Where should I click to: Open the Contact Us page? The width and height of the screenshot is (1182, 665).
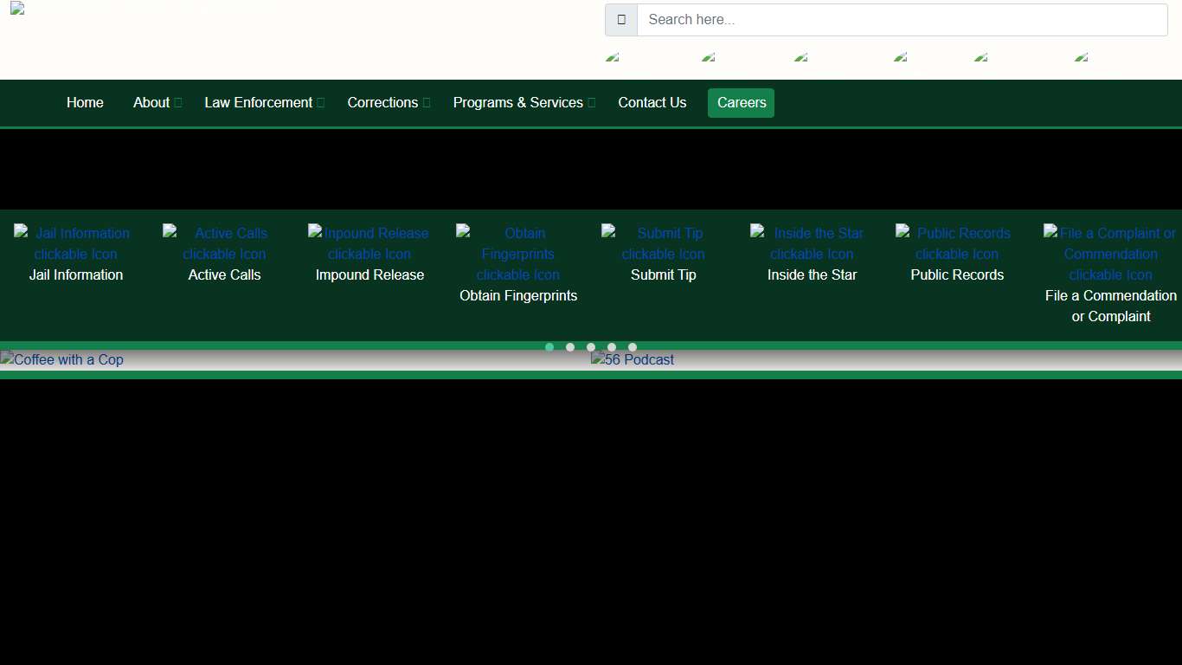pos(652,103)
